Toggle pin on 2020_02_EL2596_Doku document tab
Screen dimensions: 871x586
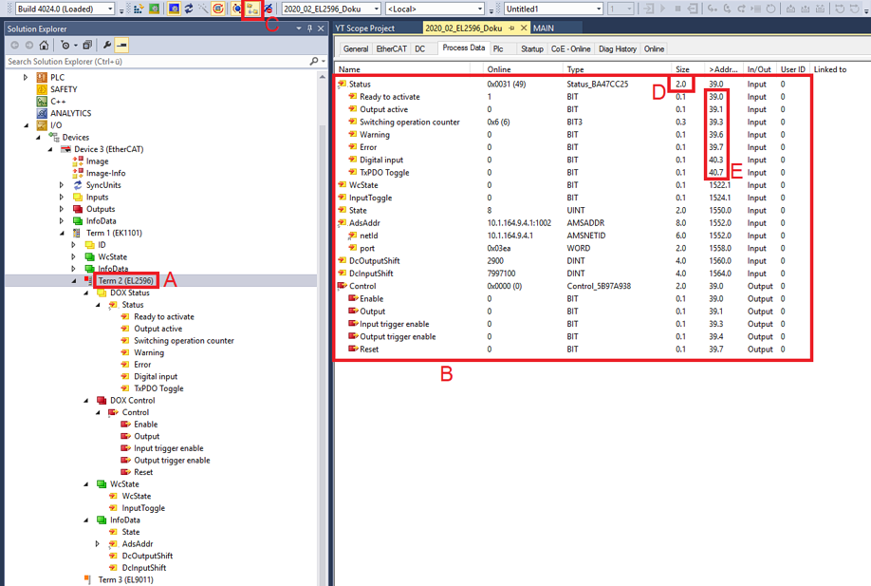pos(511,28)
